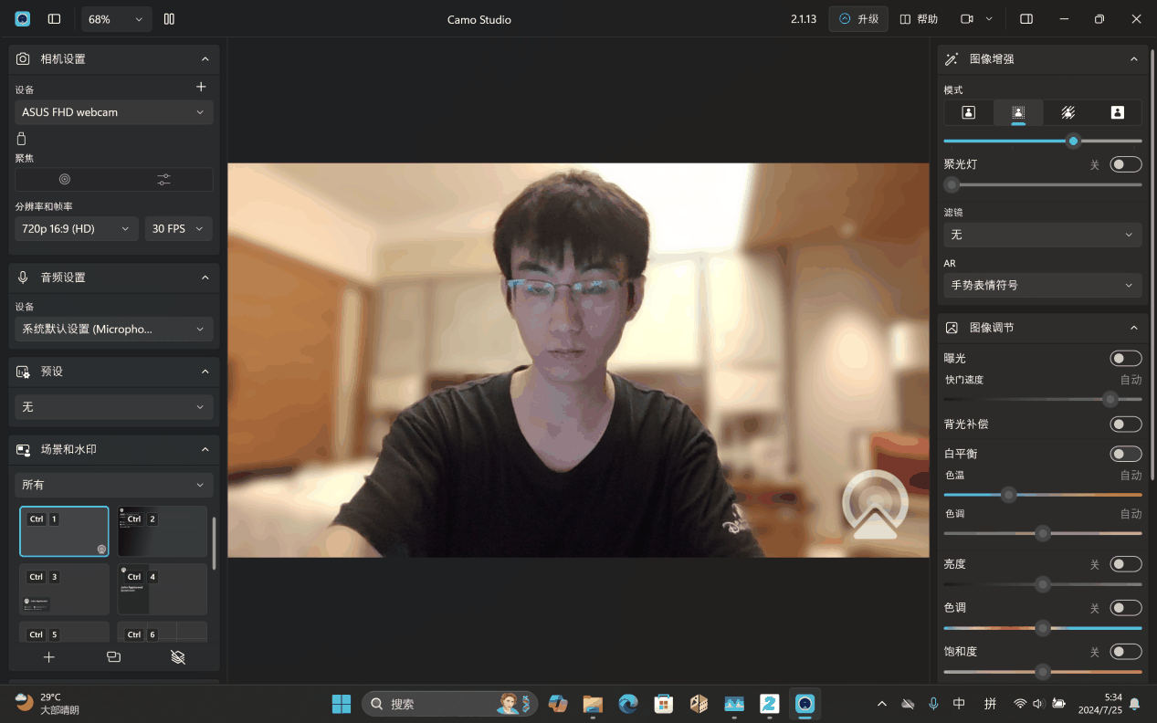The image size is (1157, 723).
Task: Enable the 白平衡 white balance toggle
Action: pyautogui.click(x=1126, y=453)
